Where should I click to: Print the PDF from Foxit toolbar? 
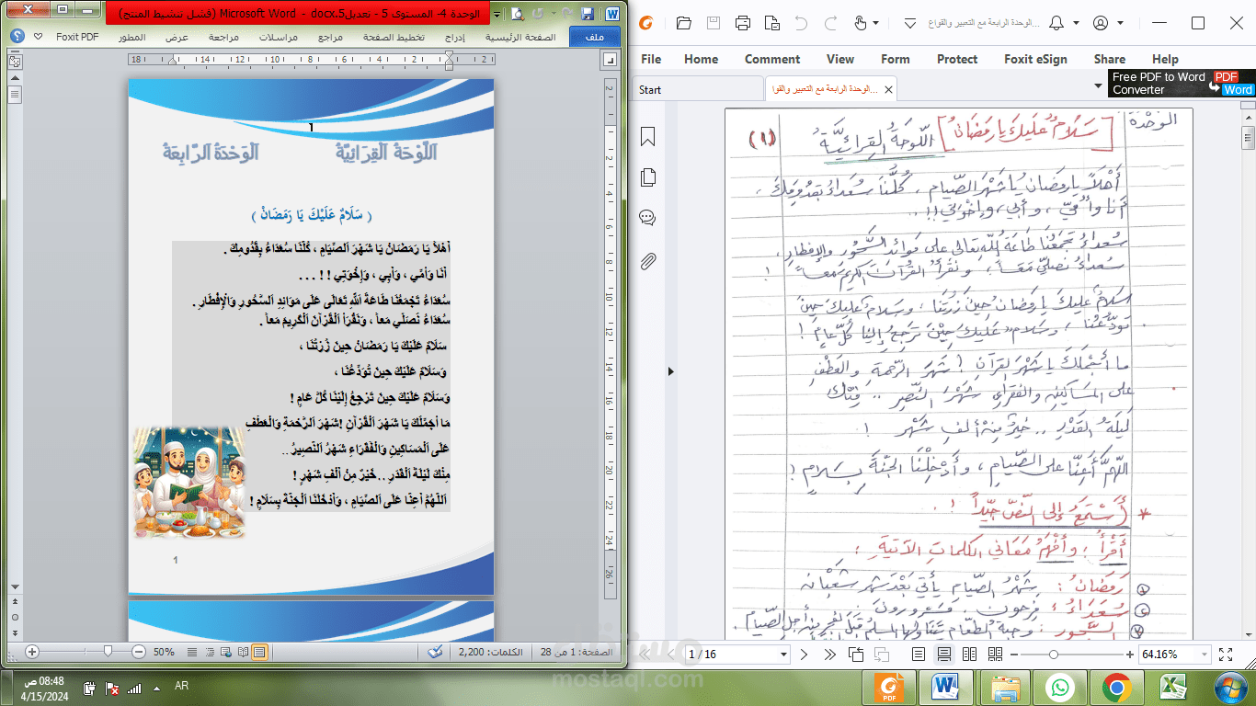tap(743, 23)
